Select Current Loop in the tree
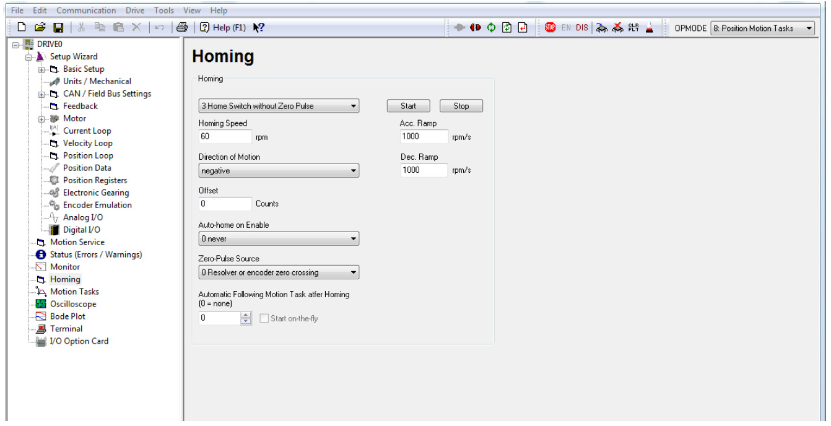Image resolution: width=831 pixels, height=426 pixels. (87, 131)
